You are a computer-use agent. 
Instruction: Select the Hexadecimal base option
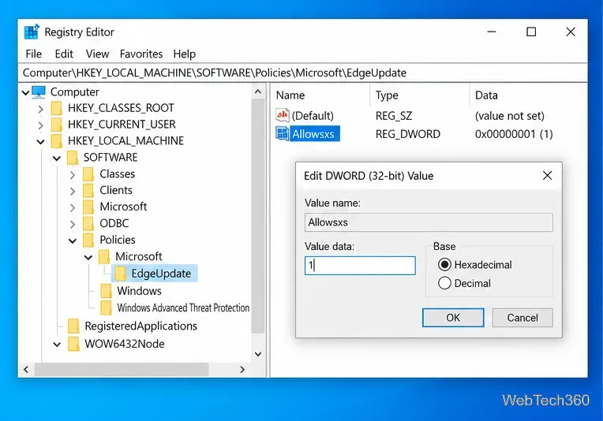[x=444, y=265]
